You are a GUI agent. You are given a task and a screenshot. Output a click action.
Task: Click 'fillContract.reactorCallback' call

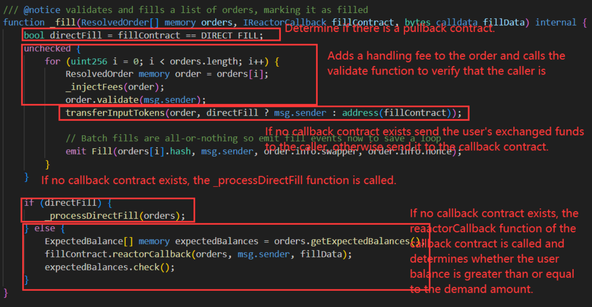(x=118, y=254)
